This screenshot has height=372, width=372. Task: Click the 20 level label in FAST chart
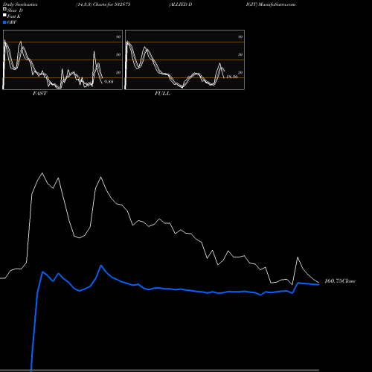click(x=118, y=72)
